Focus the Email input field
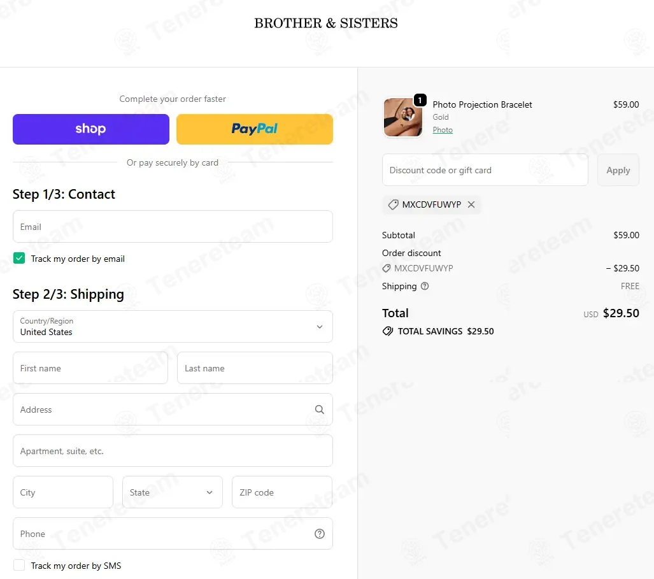This screenshot has height=579, width=654. [x=173, y=227]
